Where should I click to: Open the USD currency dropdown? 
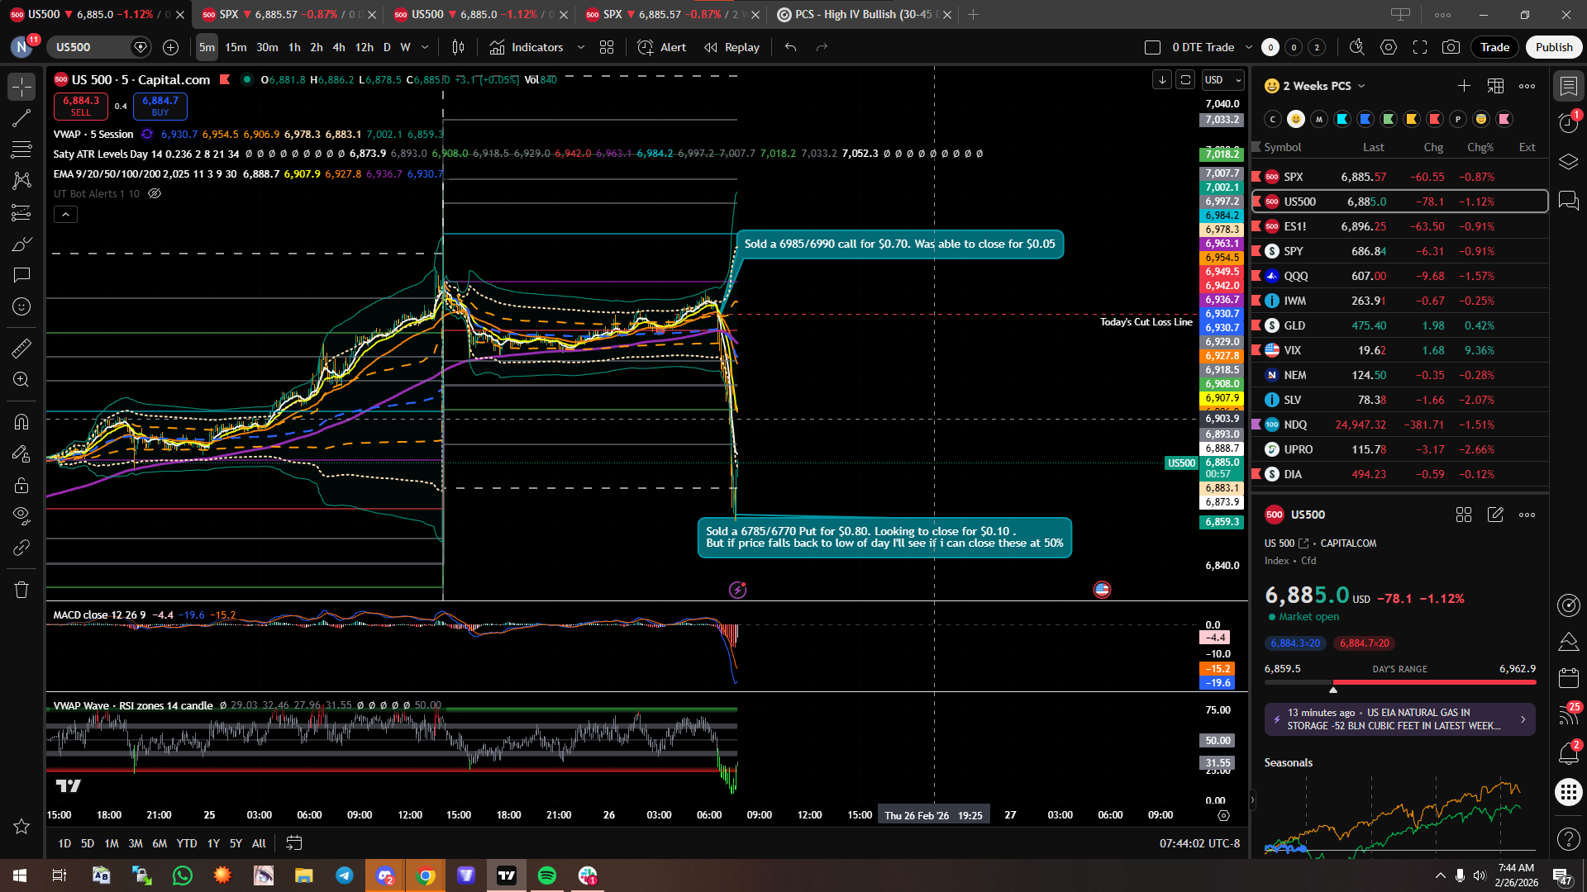1223,80
